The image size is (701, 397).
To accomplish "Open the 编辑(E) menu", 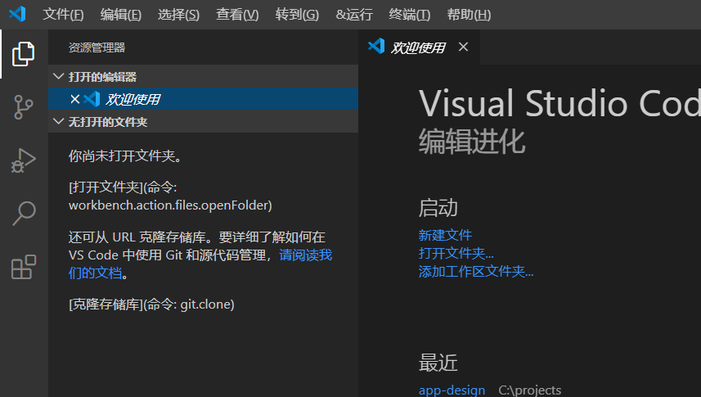I will point(121,14).
